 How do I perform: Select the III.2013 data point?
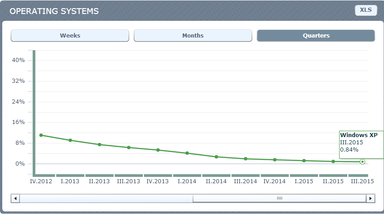pos(129,147)
